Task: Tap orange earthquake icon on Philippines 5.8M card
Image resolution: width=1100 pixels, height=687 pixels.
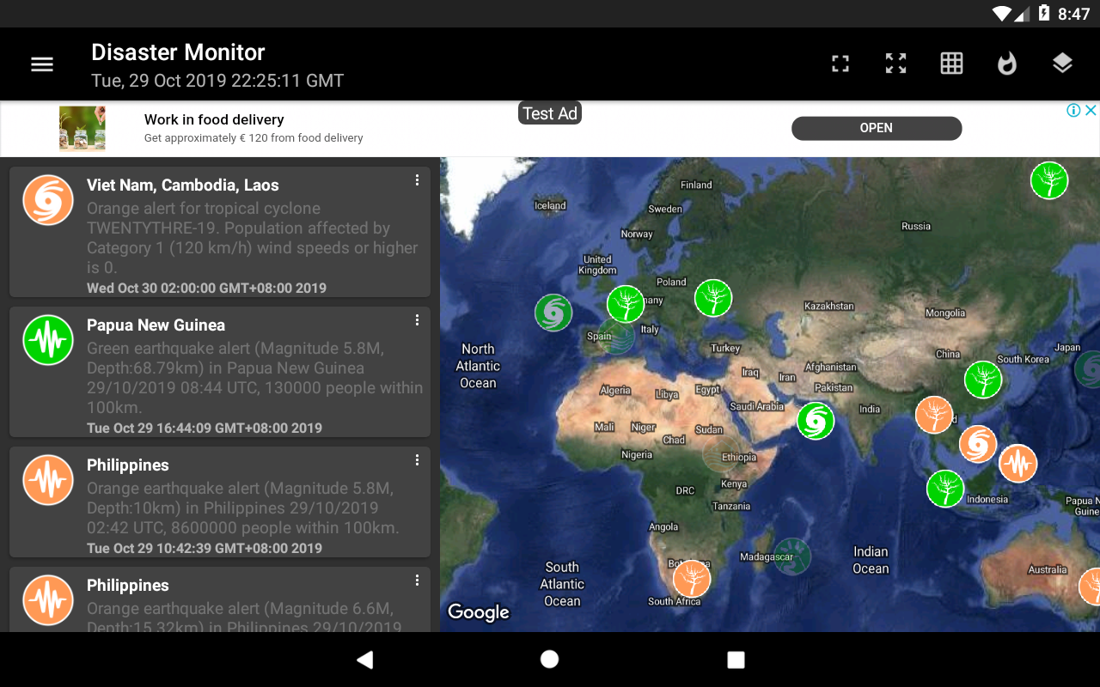Action: (48, 480)
